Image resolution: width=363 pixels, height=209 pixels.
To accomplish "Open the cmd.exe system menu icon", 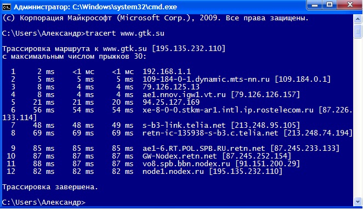I will (6, 7).
